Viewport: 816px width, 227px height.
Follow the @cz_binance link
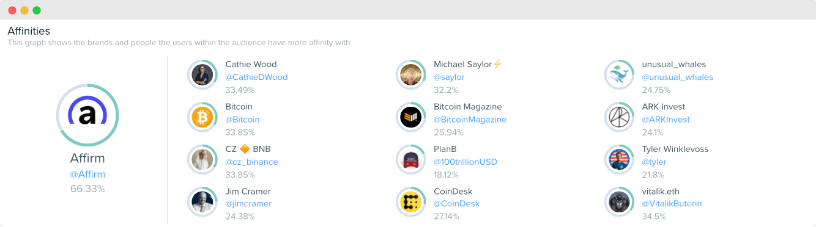click(x=251, y=162)
